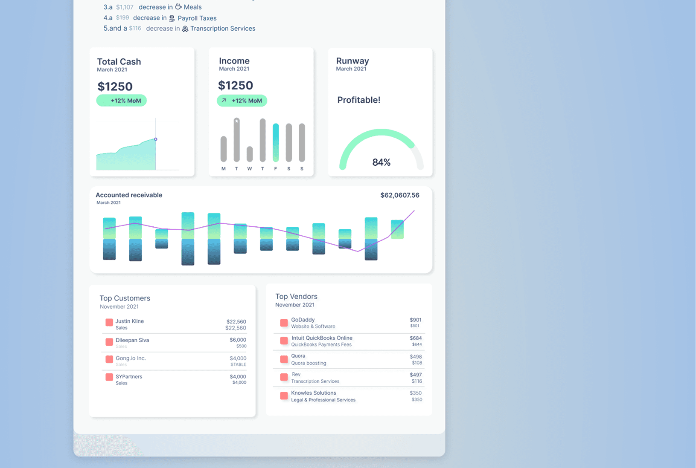Viewport: 696px width, 468px height.
Task: Select the Gong.io Inc. customer row
Action: pos(175,361)
